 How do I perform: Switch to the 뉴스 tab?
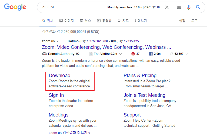pos(85,21)
